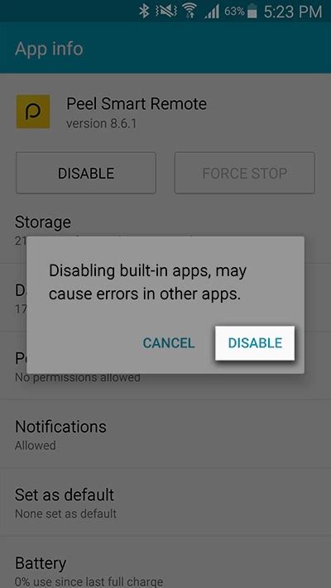Open the Notifications settings entry
331x588 pixels.
point(165,434)
